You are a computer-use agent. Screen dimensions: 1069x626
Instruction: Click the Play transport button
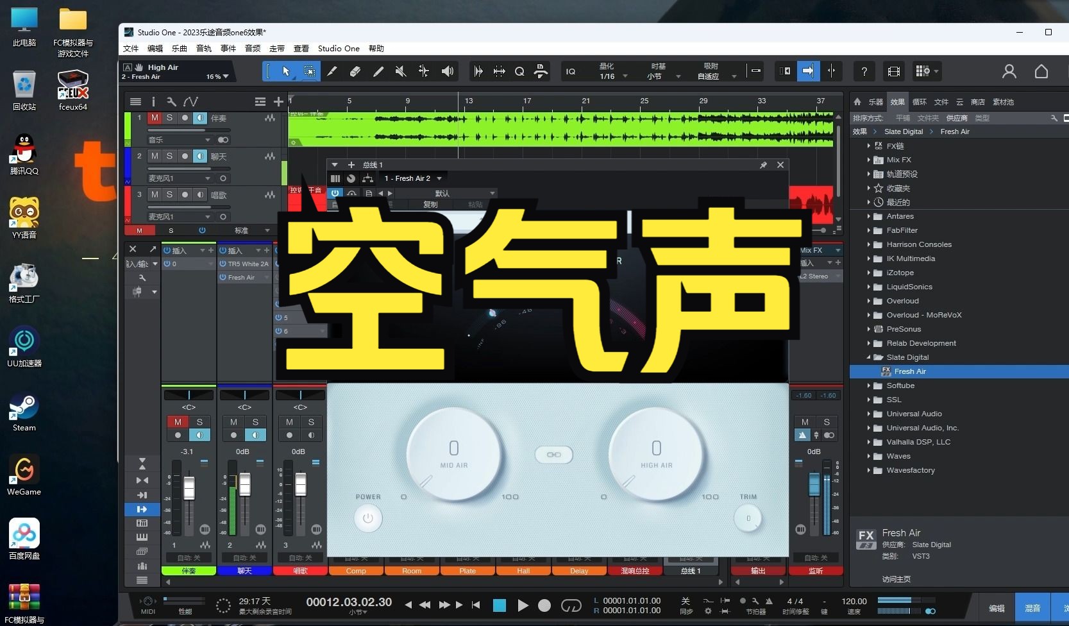[523, 605]
